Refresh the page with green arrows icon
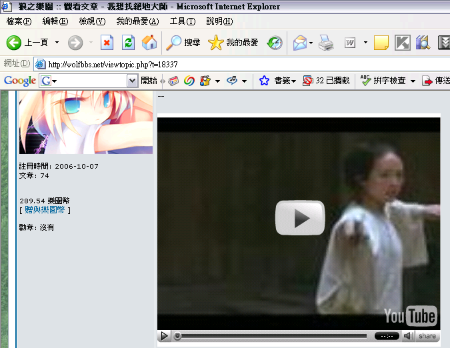The height and width of the screenshot is (348, 450). pyautogui.click(x=128, y=43)
